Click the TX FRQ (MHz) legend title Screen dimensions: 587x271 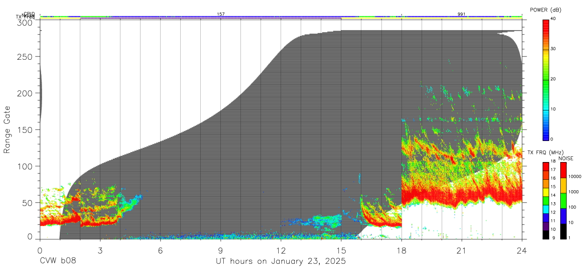pyautogui.click(x=544, y=152)
